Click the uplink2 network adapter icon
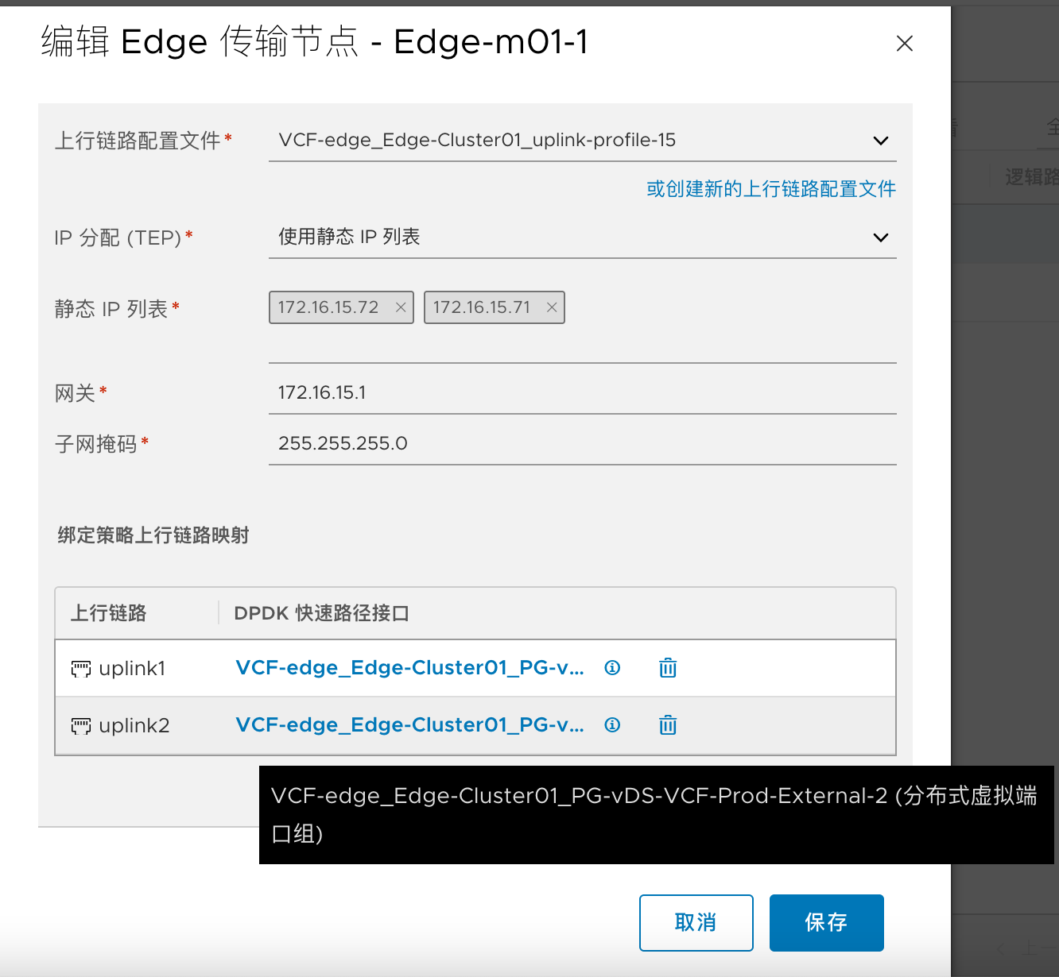Screen dimensions: 1059x977 pyautogui.click(x=81, y=727)
